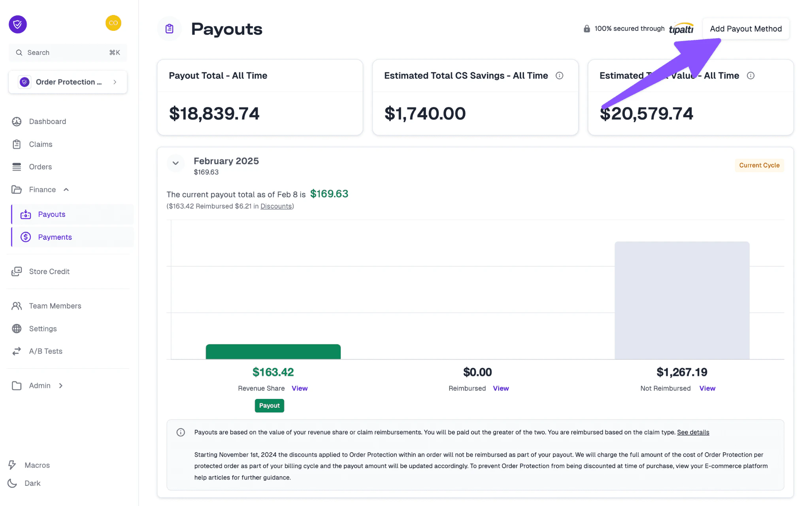Select the Store Credit icon
The image size is (809, 506).
tap(17, 271)
